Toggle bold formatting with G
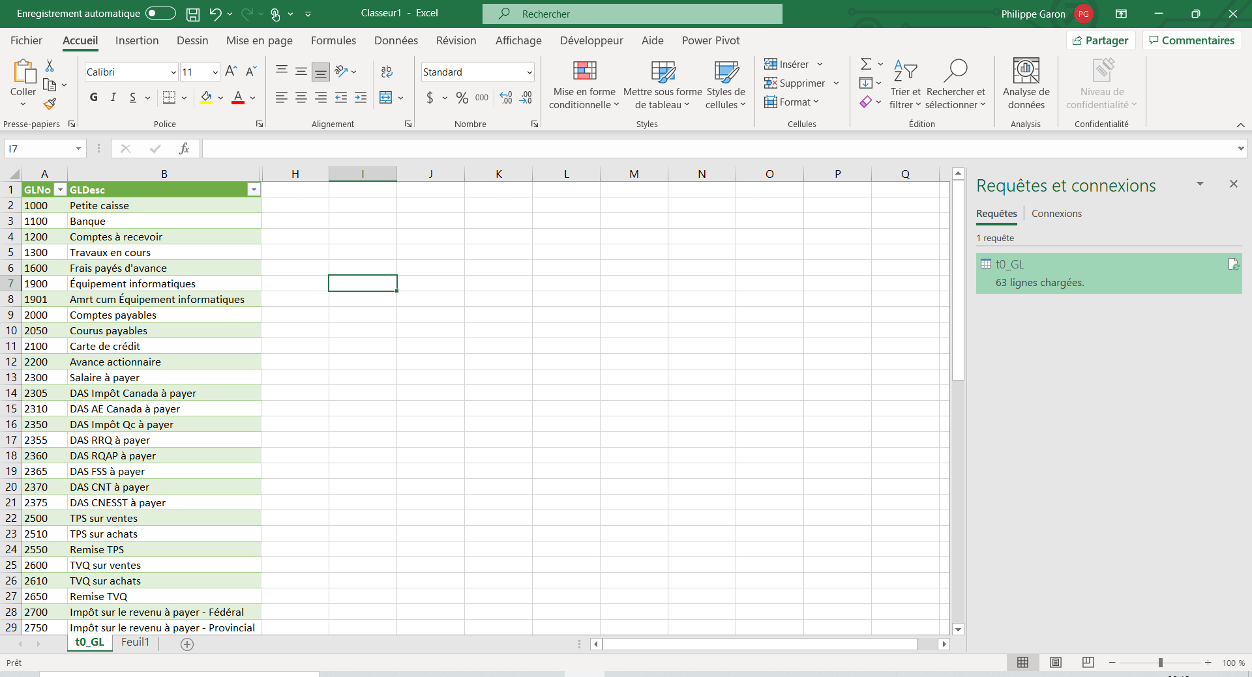This screenshot has width=1252, height=677. point(93,97)
